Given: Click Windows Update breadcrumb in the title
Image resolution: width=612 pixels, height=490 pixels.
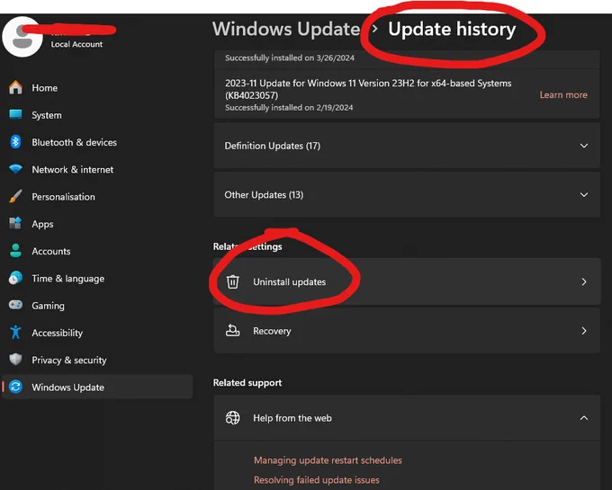Looking at the screenshot, I should click(x=286, y=29).
